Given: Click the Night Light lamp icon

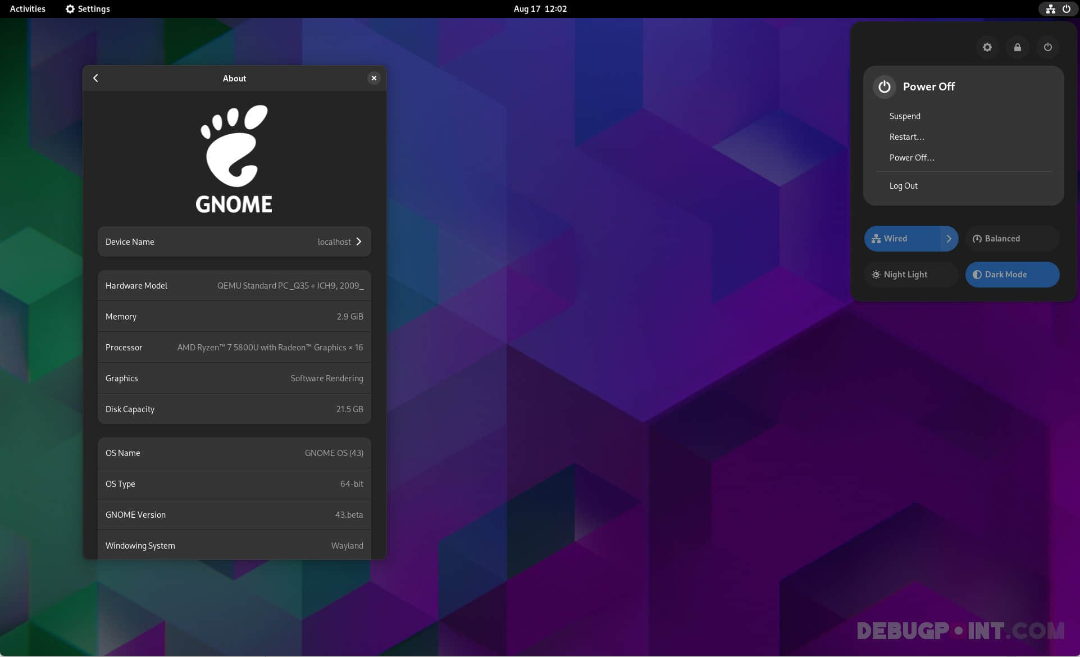Looking at the screenshot, I should pyautogui.click(x=876, y=275).
